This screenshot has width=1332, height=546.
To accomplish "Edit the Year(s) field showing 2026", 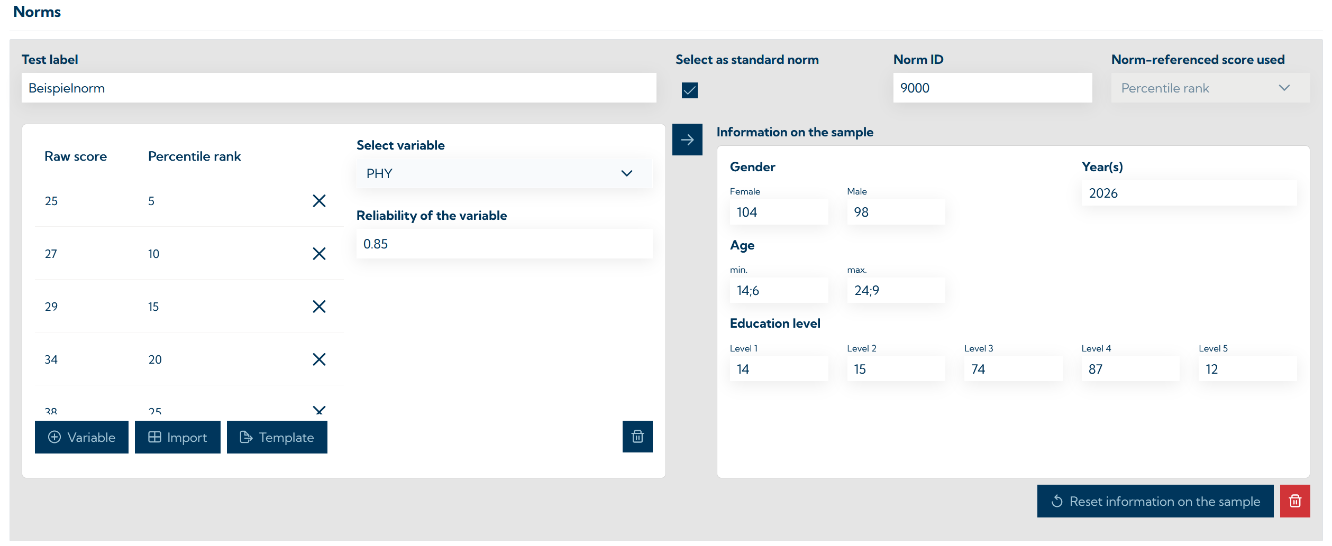I will point(1189,193).
